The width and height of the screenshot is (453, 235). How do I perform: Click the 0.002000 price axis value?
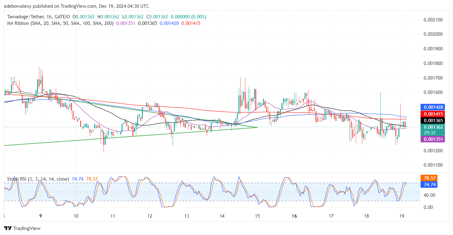point(433,34)
